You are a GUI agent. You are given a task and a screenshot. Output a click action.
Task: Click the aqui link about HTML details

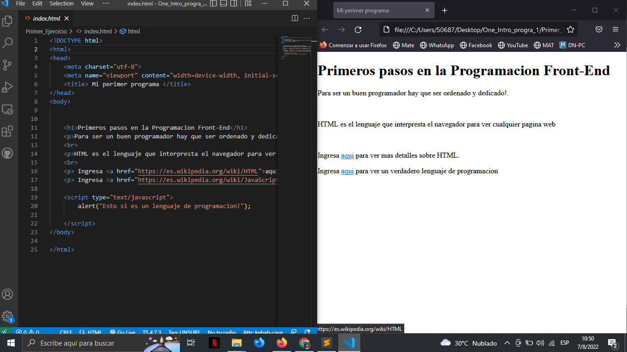[347, 155]
